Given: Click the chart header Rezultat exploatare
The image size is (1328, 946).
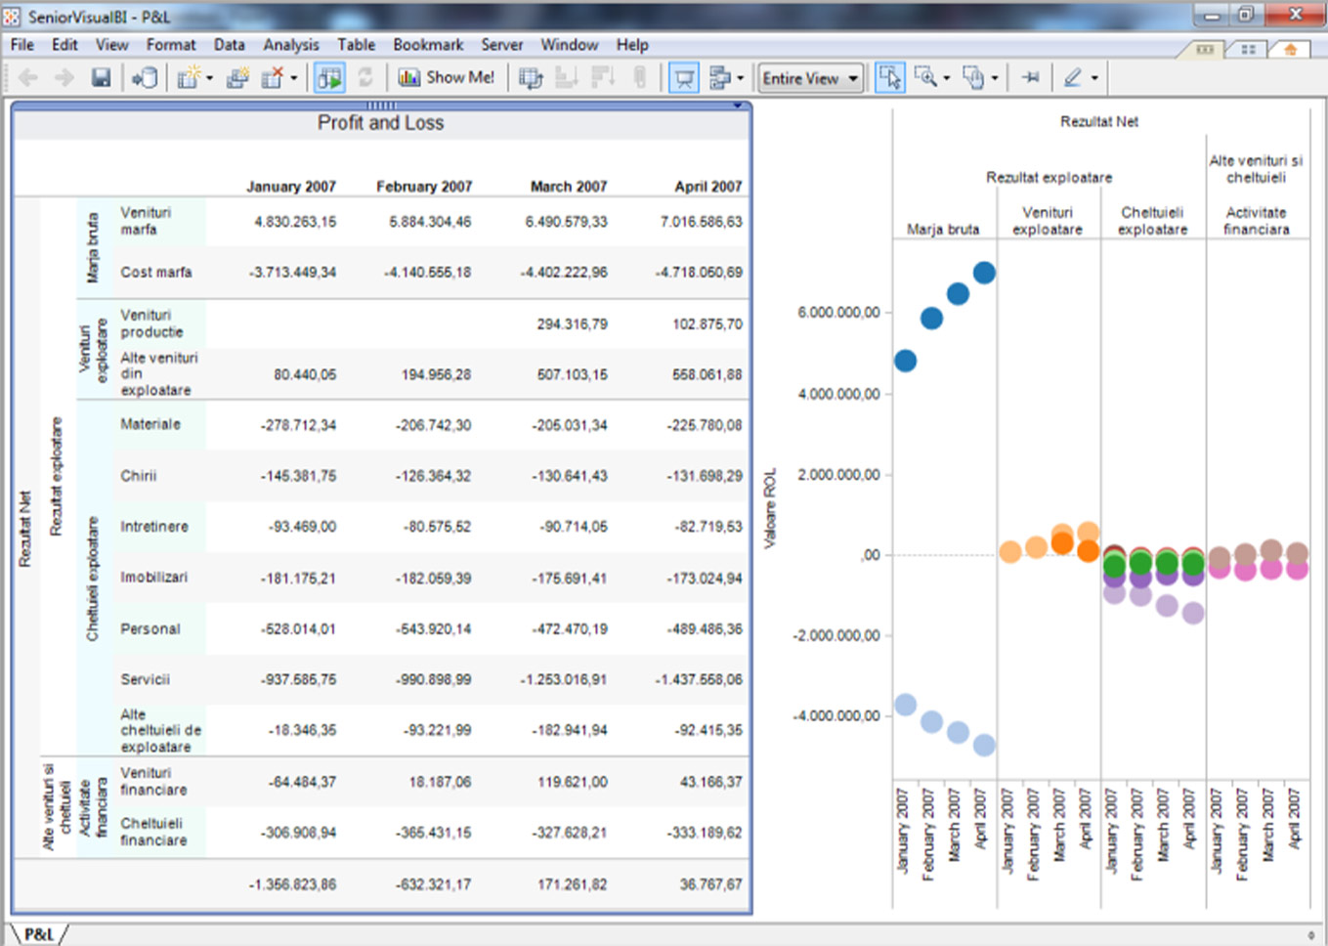Looking at the screenshot, I should click(1049, 178).
